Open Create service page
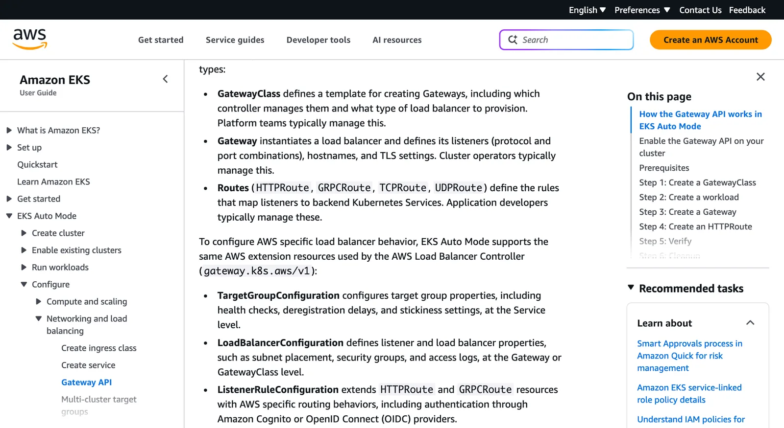Screen dimensions: 784x428 click(x=88, y=365)
